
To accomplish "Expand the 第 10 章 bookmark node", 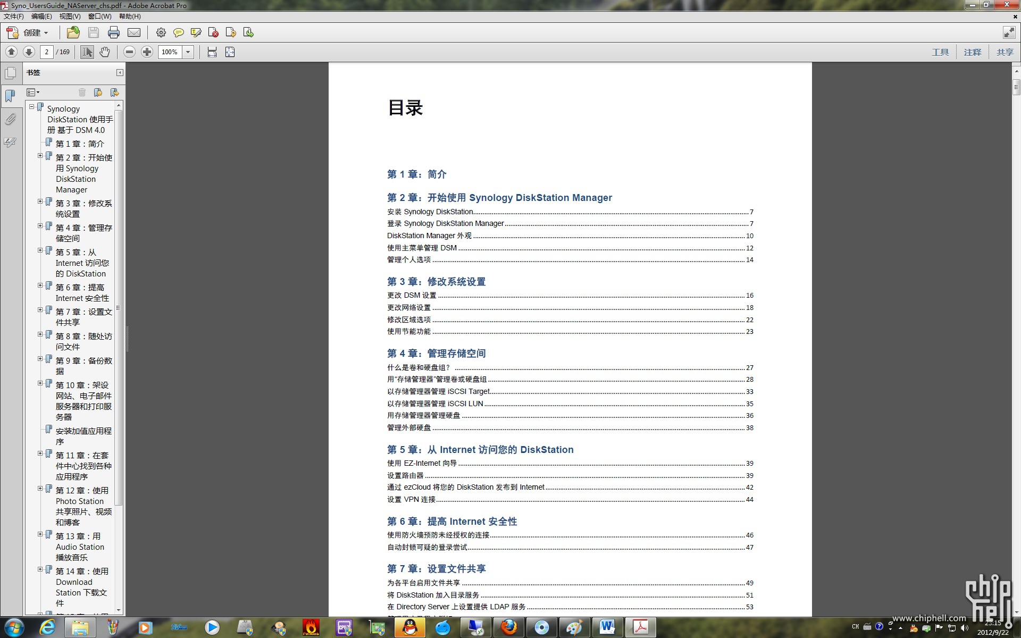I will 40,383.
